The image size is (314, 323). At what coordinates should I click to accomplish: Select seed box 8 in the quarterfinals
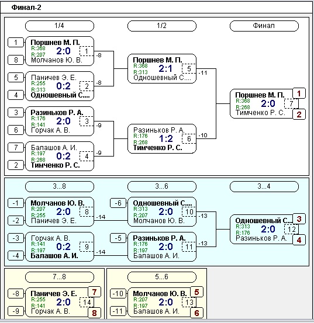tap(16, 60)
